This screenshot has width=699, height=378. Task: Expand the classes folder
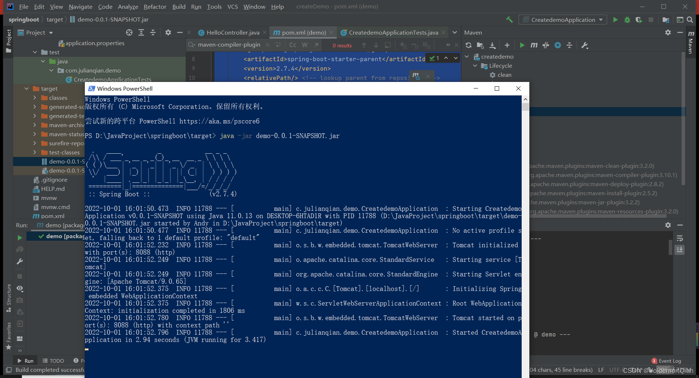(35, 98)
